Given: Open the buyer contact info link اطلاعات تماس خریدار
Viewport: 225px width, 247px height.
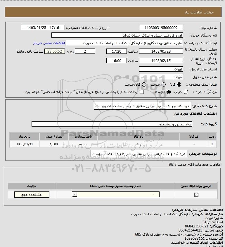Looking at the screenshot, I should pos(49,43).
